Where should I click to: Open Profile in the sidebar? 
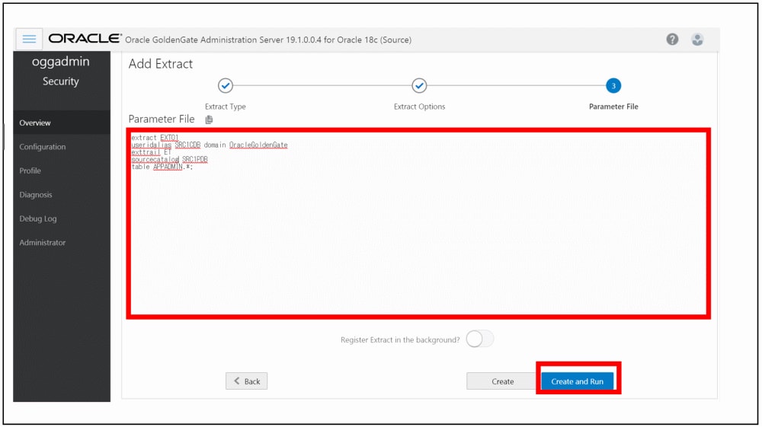tap(62, 170)
